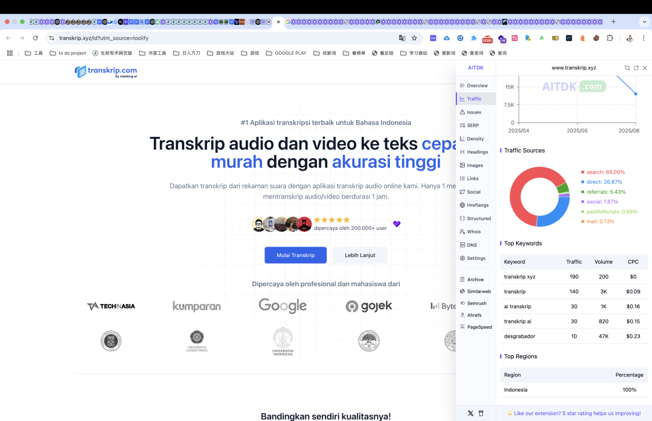Open the '学习做站' bookmark folder
The height and width of the screenshot is (421, 652).
[414, 53]
